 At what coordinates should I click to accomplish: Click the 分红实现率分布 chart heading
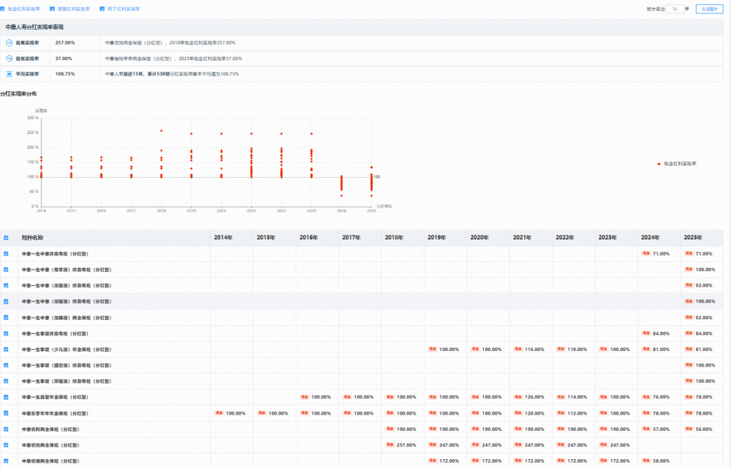[19, 94]
